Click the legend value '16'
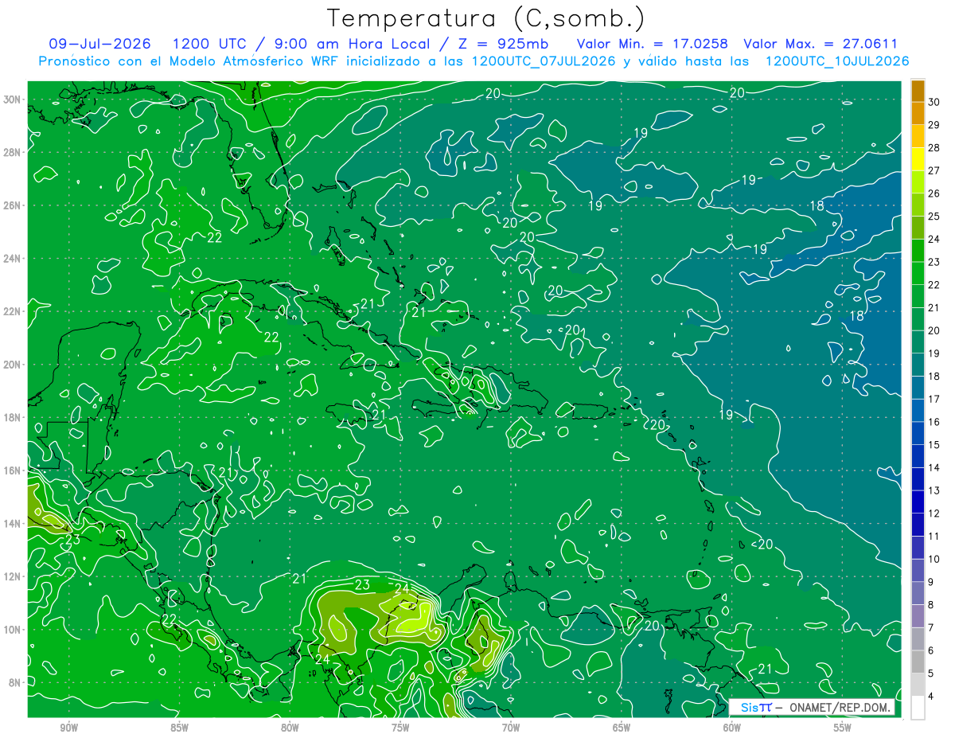Viewport: 955px width, 738px height. (934, 422)
